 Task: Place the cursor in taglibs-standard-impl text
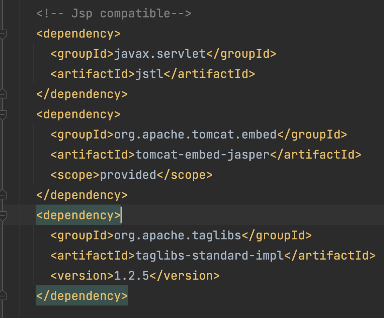(x=209, y=256)
